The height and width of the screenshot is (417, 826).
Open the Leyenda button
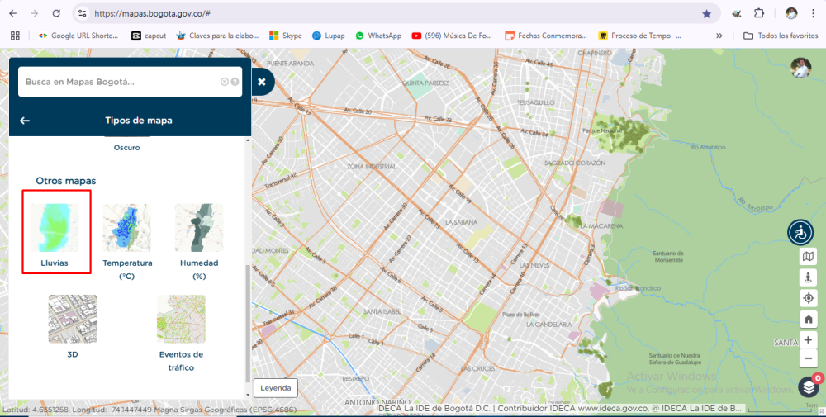tap(275, 387)
